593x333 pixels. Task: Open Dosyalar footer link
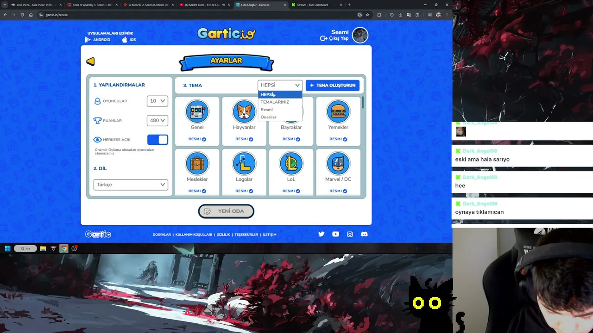[x=162, y=234]
